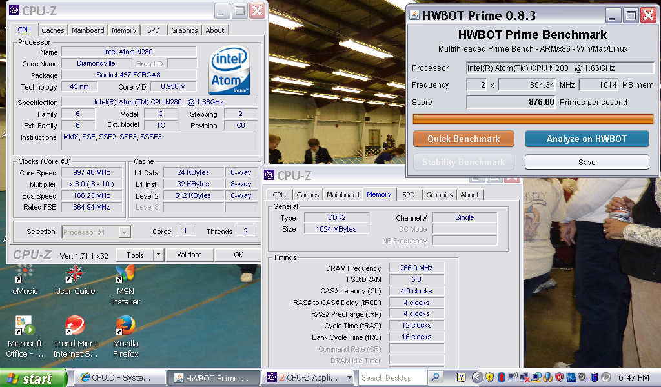The width and height of the screenshot is (661, 387).
Task: Click the Score 876.00 field
Action: [511, 103]
